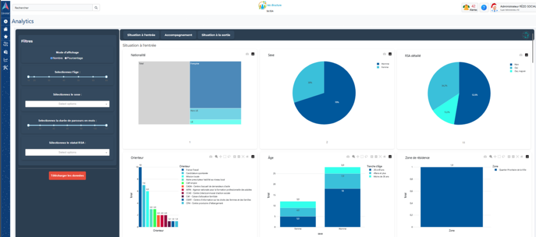Open the tools wrench sidebar icon
Screen dimensions: 536x237
pos(5,68)
